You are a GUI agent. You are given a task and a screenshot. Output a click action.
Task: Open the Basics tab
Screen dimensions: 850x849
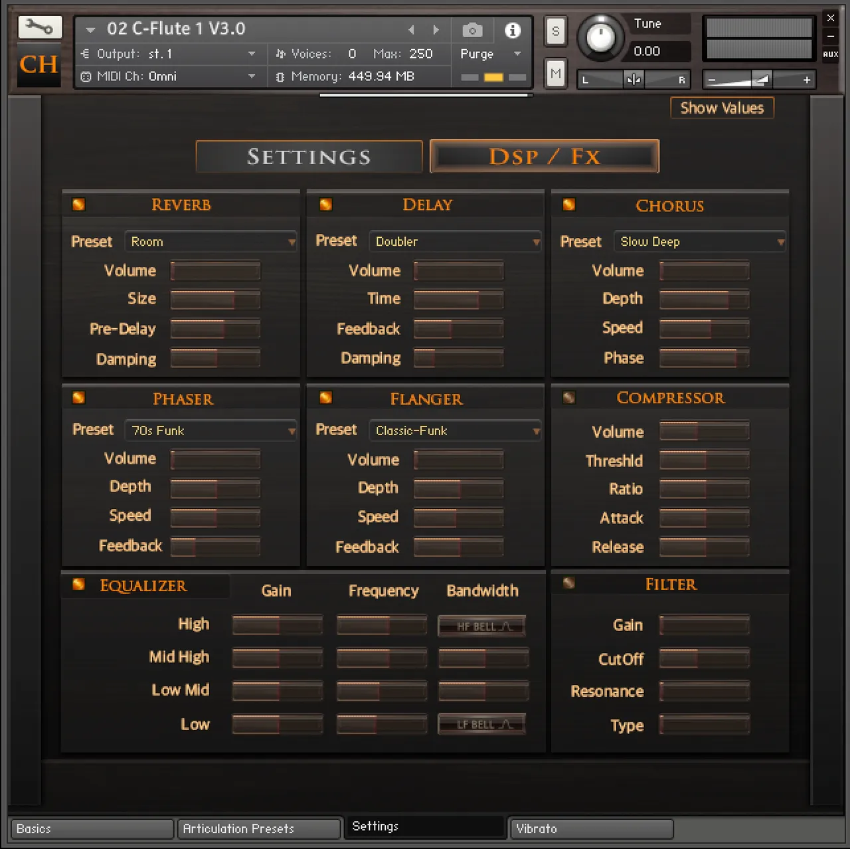(92, 829)
